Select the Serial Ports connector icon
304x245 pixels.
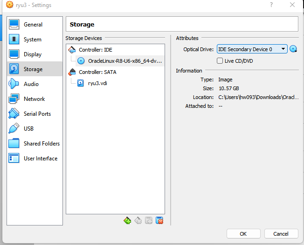14,113
